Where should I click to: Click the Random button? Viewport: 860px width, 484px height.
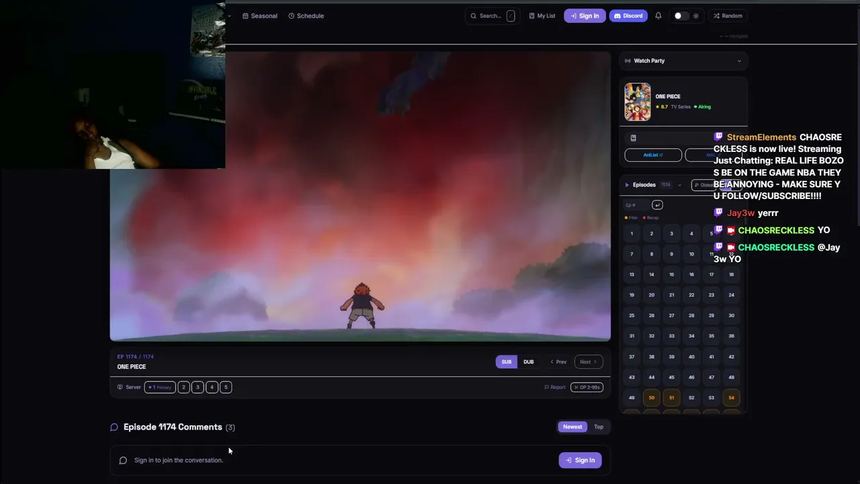click(728, 15)
